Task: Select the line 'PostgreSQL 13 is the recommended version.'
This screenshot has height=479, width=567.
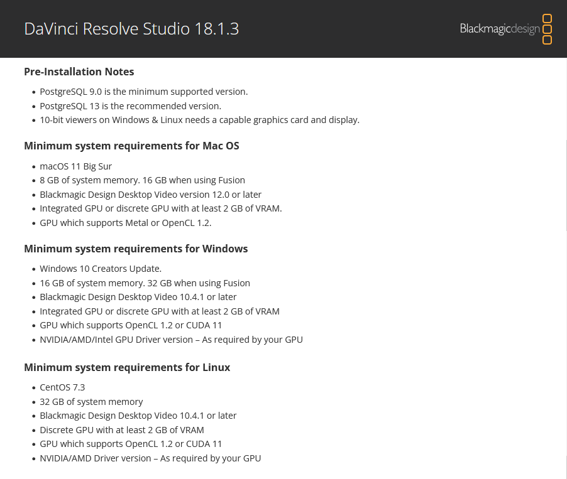Action: (x=130, y=106)
